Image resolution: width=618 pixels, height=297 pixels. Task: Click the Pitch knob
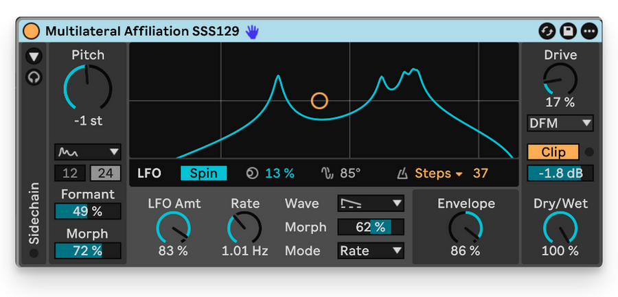tap(87, 87)
